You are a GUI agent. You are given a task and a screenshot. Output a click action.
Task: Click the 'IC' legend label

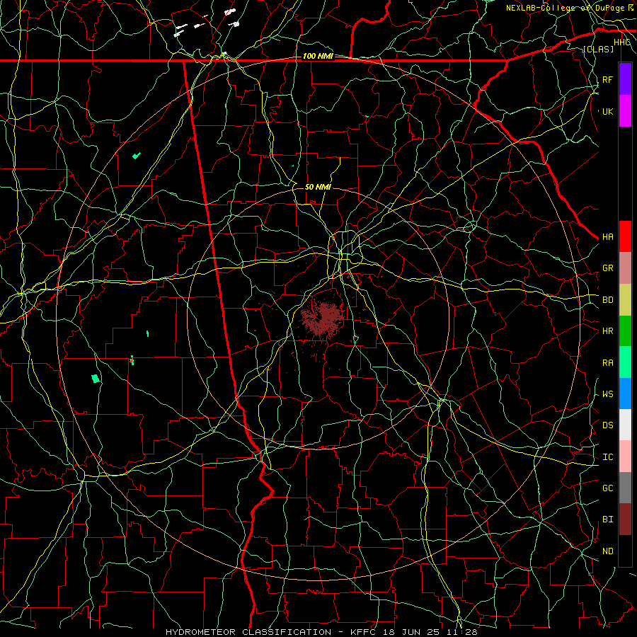(x=607, y=457)
